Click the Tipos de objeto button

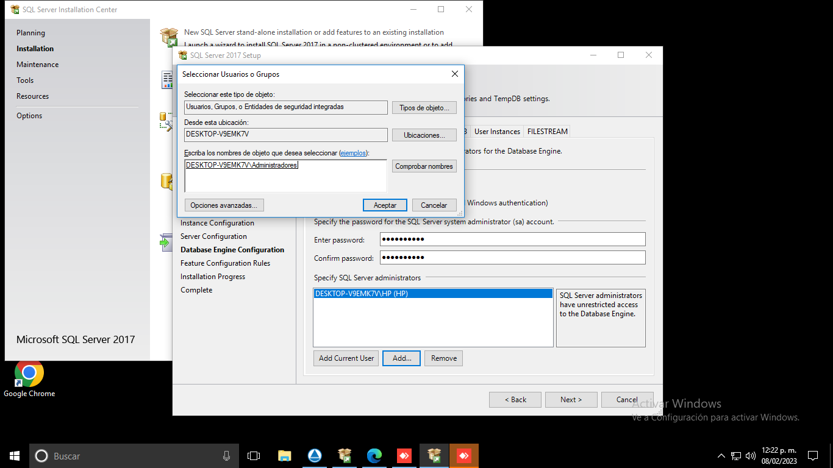[x=424, y=108]
